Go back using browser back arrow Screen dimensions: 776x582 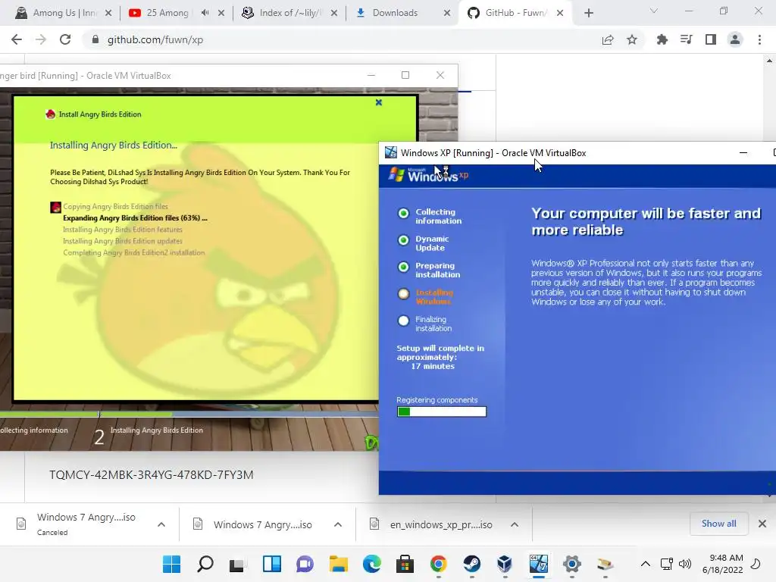pos(17,39)
